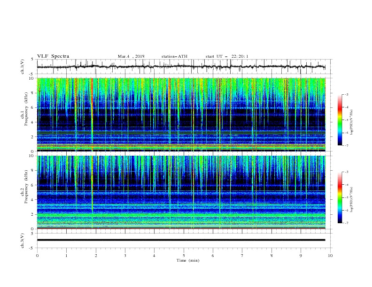Click the "-5" label on ch.1 color bar
372x287 pixels.
click(x=346, y=120)
